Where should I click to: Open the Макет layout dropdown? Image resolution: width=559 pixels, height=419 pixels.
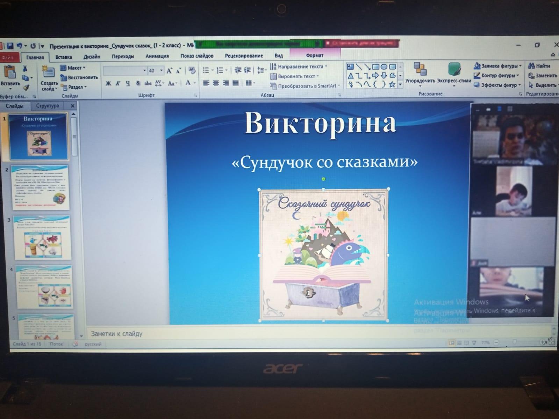click(73, 68)
